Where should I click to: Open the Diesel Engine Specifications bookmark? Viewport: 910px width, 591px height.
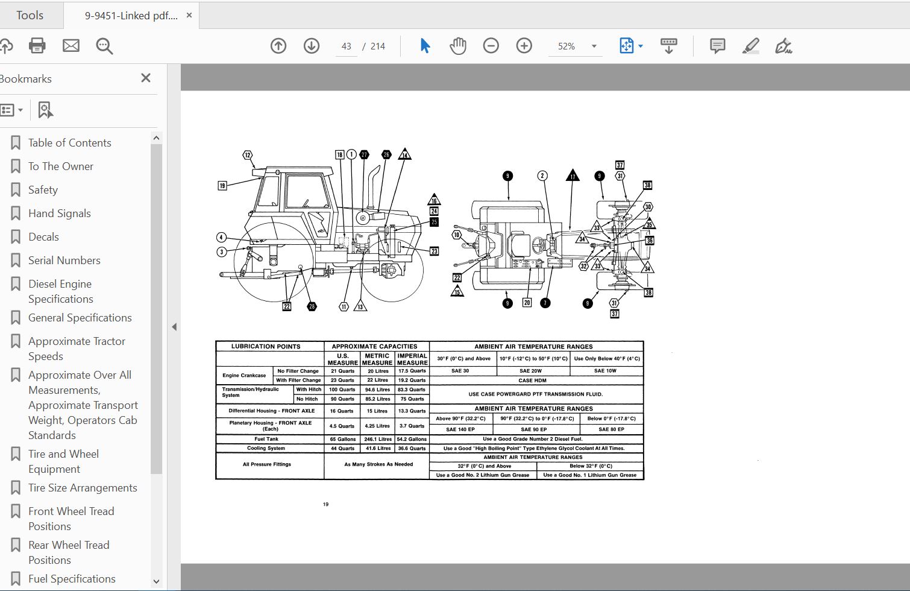(60, 291)
